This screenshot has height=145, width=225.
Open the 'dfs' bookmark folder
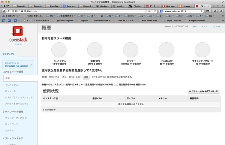(x=51, y=16)
